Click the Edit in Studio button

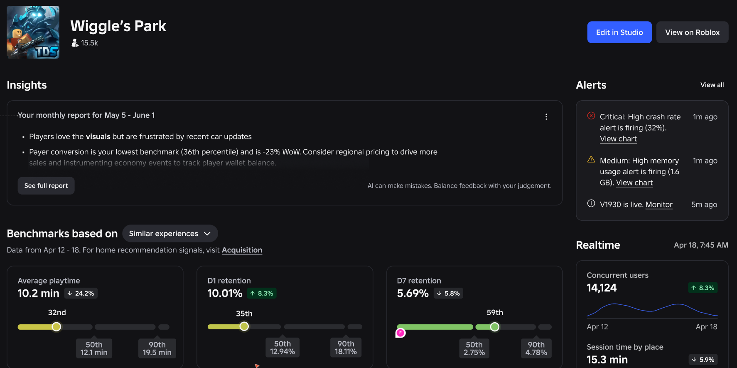tap(619, 32)
